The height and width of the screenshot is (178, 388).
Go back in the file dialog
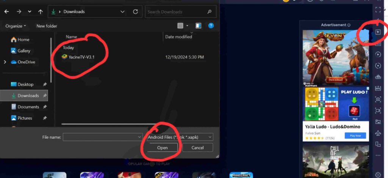point(7,12)
